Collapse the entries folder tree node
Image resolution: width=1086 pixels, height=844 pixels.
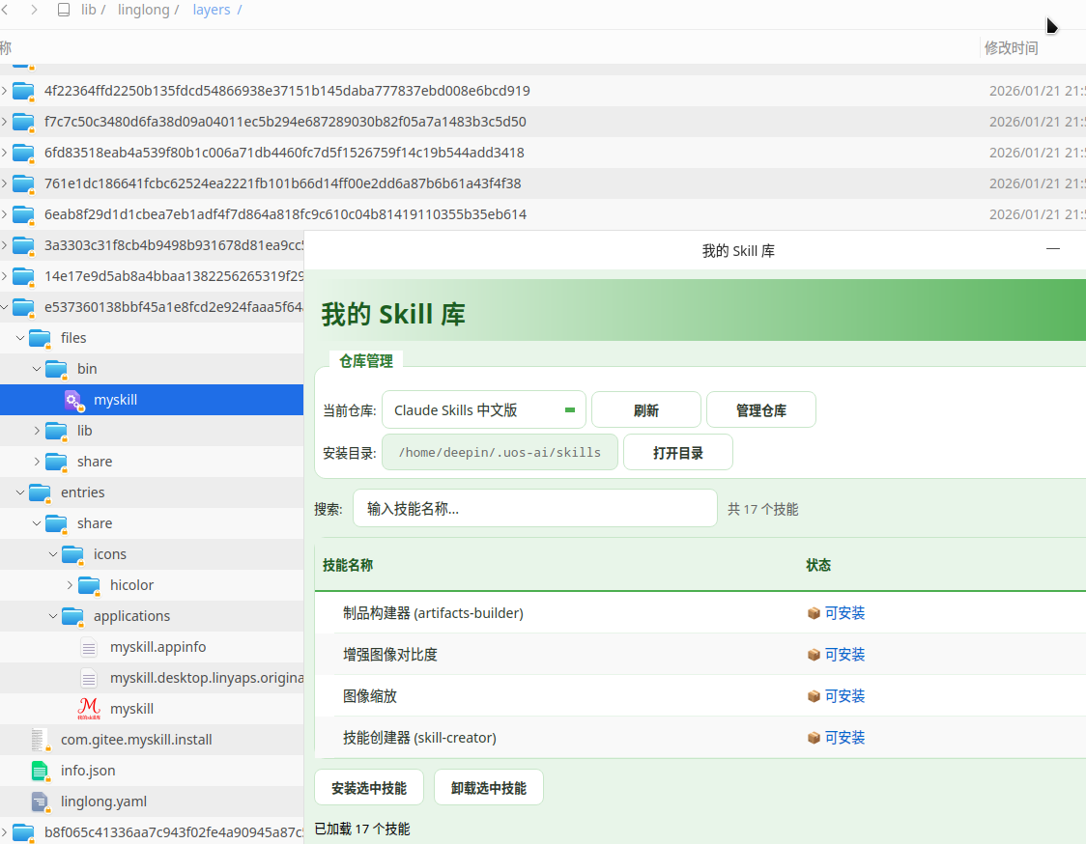click(20, 492)
